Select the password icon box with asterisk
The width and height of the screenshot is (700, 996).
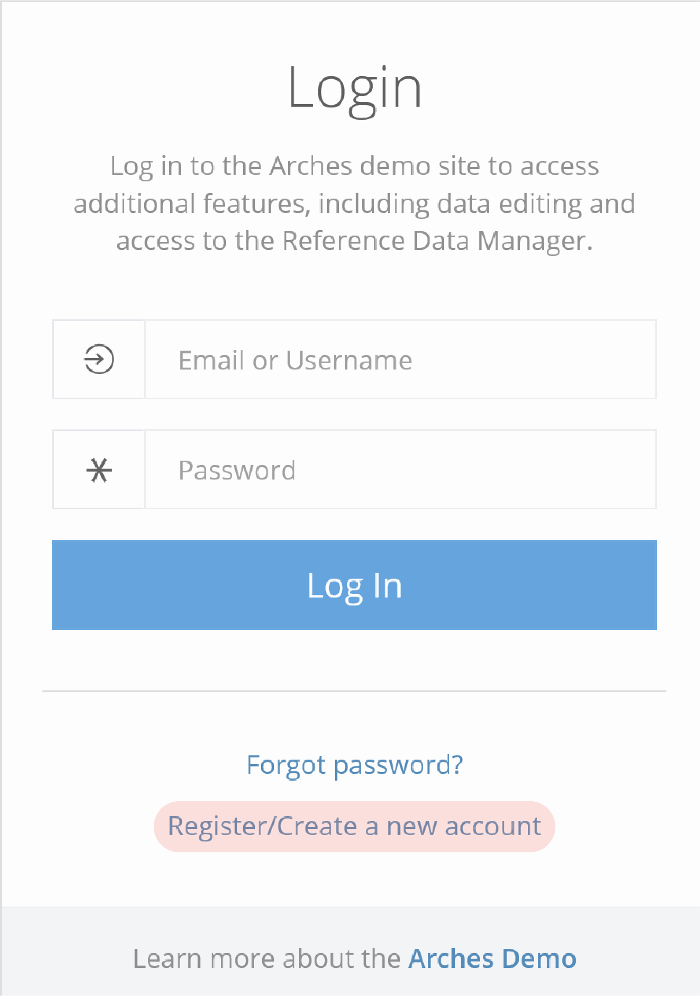(x=98, y=469)
